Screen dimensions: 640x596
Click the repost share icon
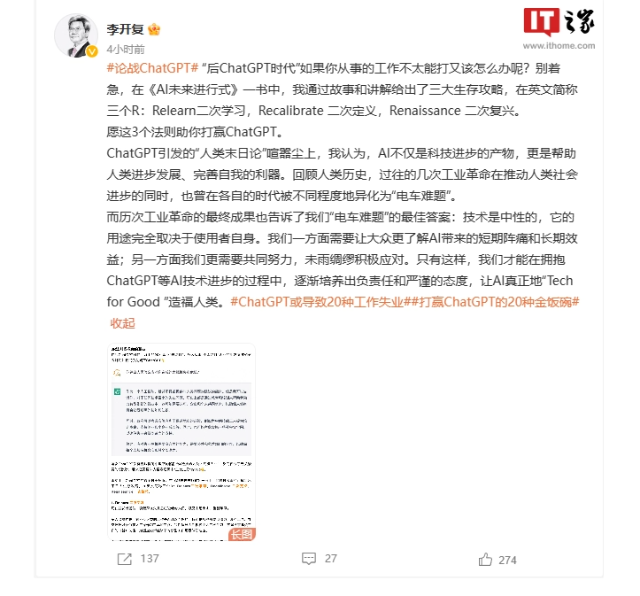(x=125, y=559)
